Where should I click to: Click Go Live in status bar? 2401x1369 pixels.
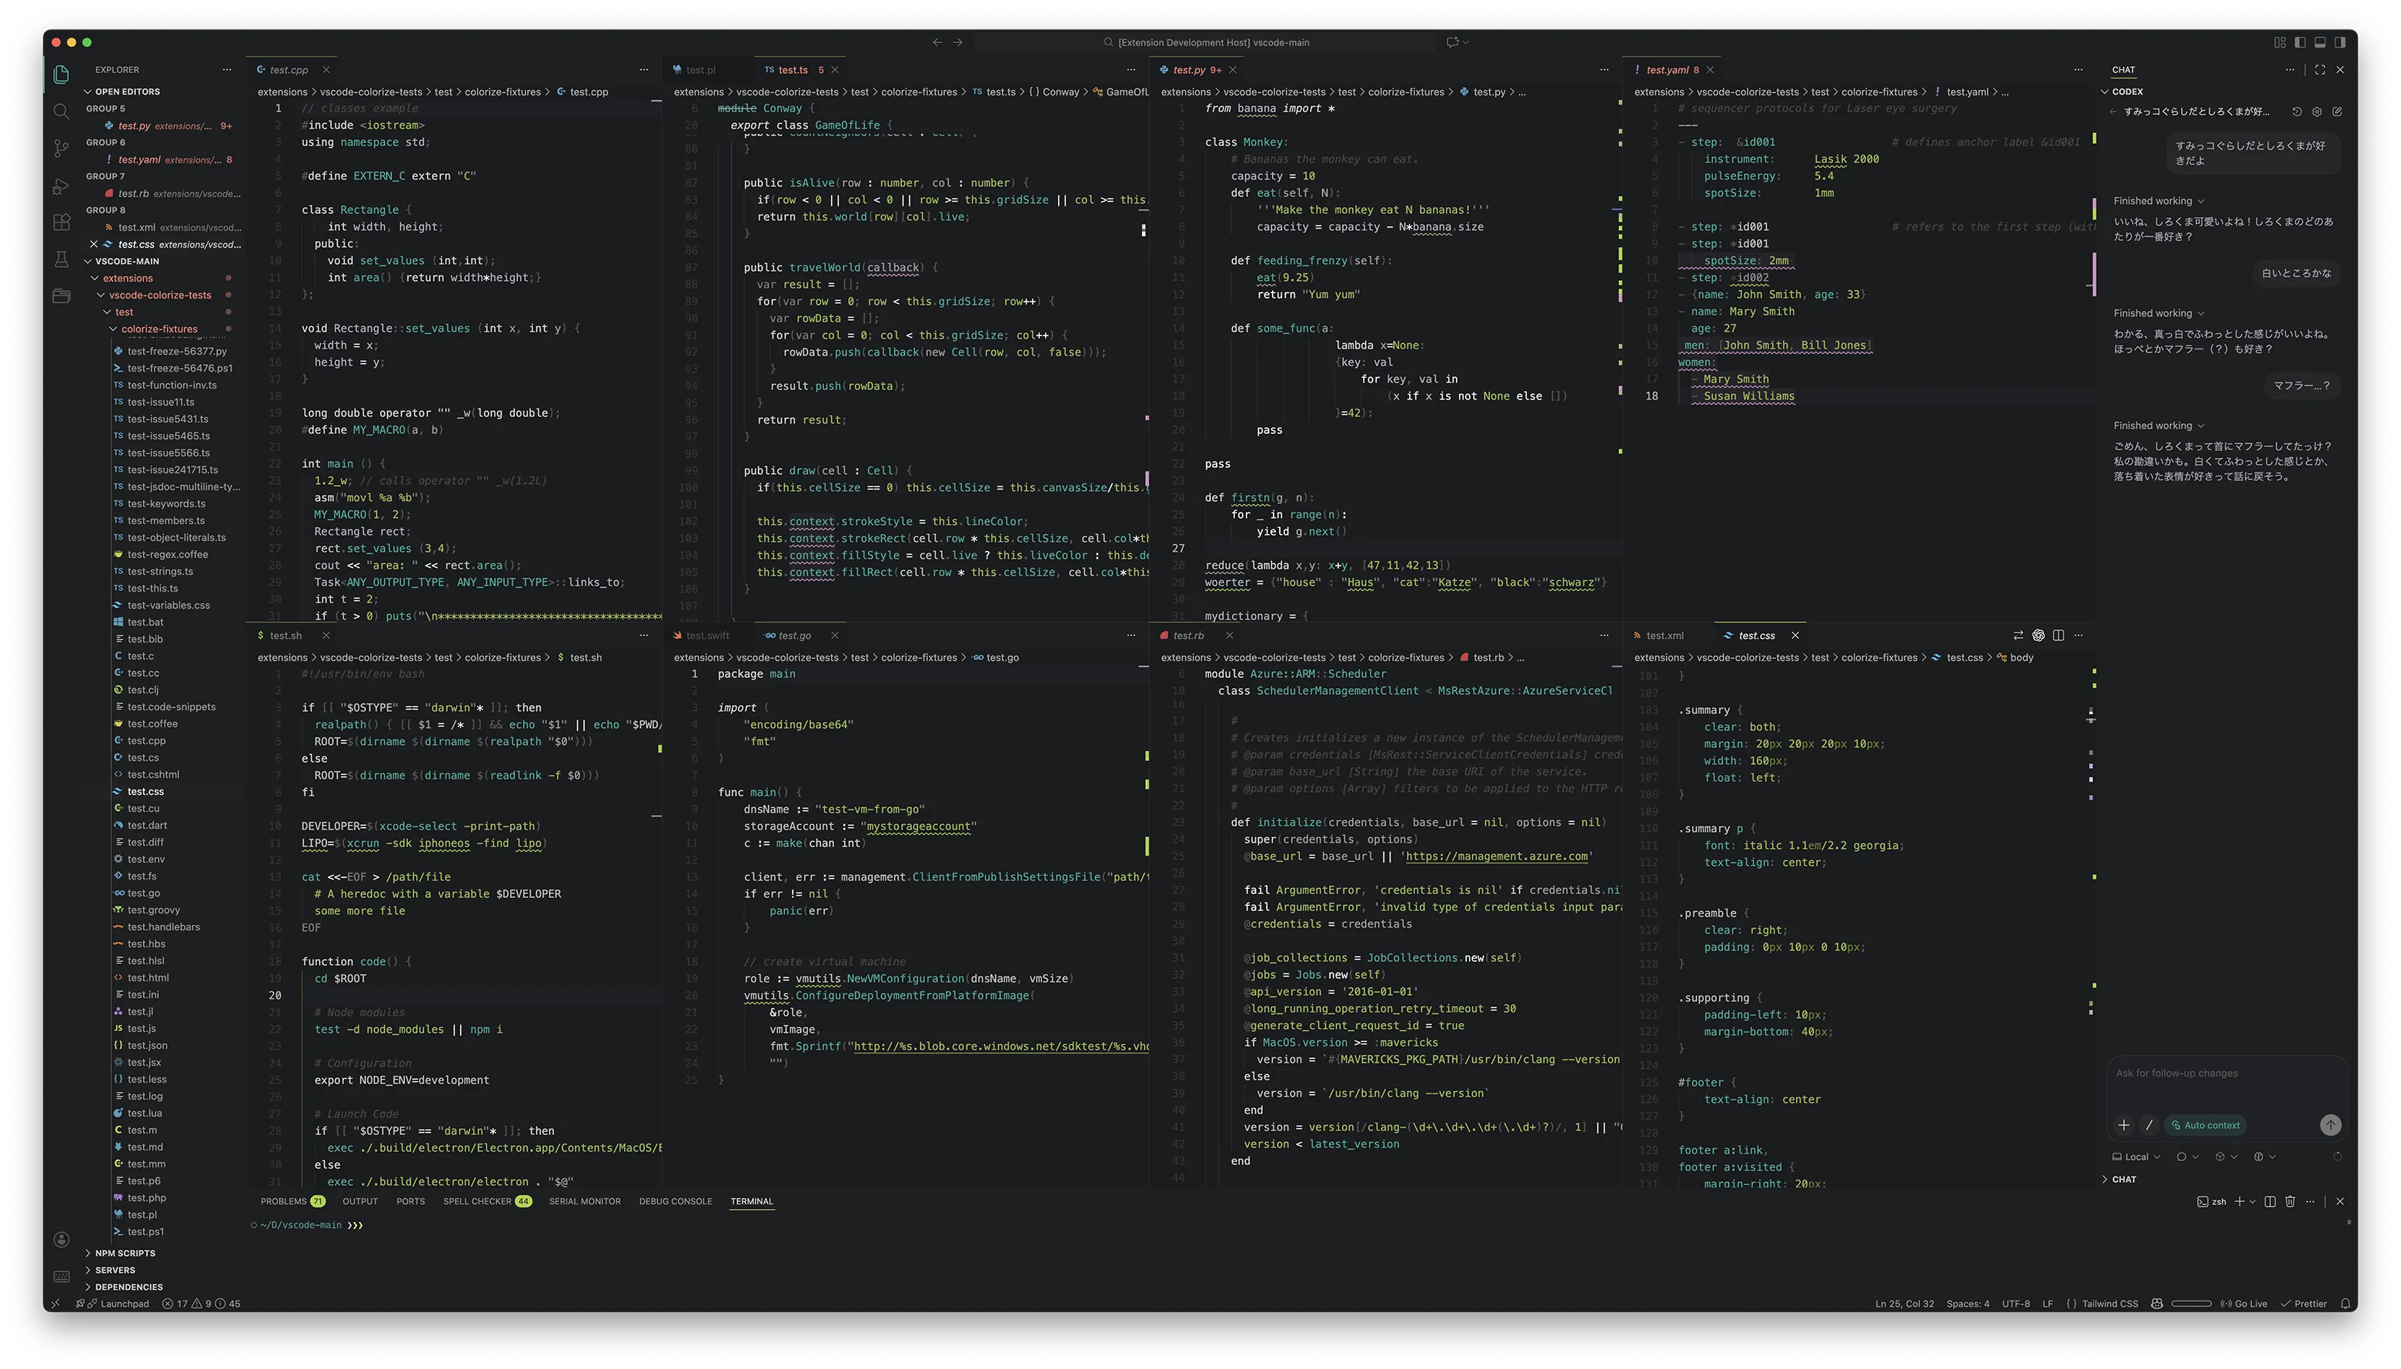(x=2244, y=1304)
